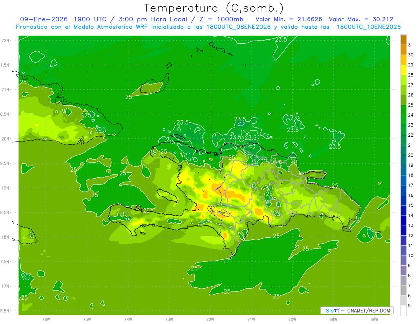Click the legend swatch between 26 and 27
Viewport: 420px width, 324px height.
point(404,90)
